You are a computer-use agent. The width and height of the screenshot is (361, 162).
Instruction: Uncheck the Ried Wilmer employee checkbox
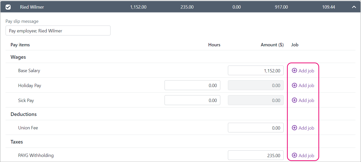(8, 7)
